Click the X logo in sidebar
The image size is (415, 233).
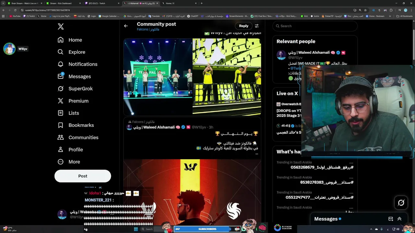coord(61,27)
